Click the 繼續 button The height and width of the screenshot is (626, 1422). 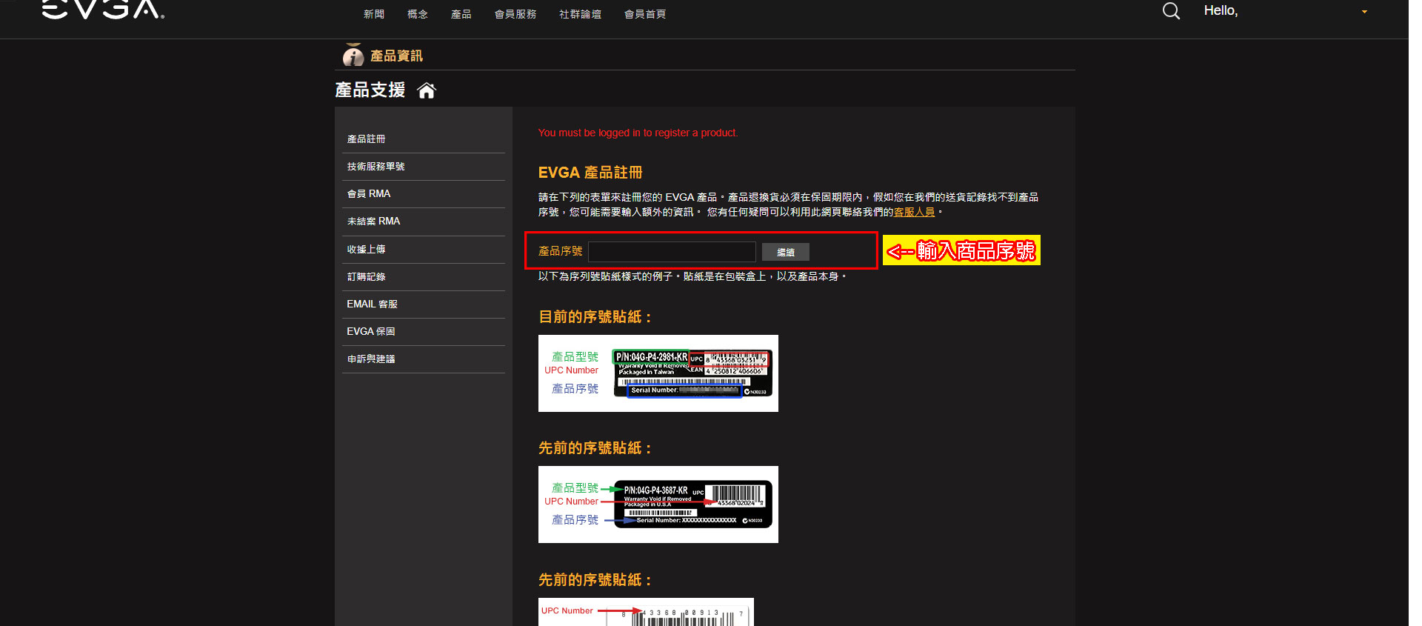786,252
